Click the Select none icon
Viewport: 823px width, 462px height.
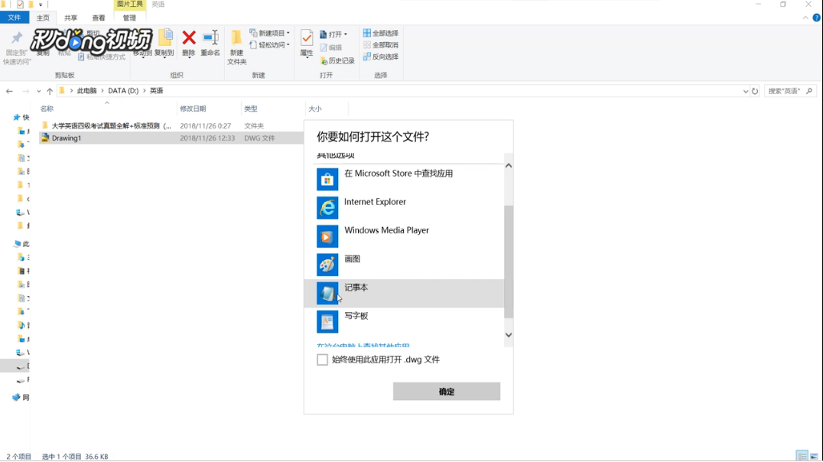pyautogui.click(x=367, y=45)
